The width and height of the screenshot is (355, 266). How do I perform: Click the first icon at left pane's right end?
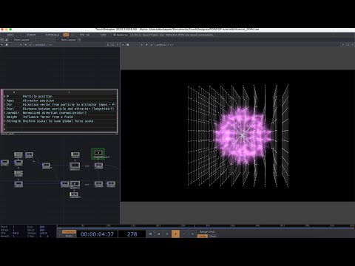(108, 45)
